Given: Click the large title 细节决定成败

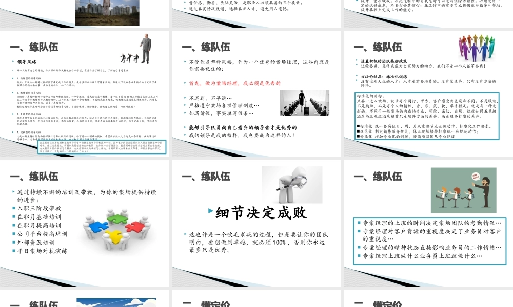Looking at the screenshot, I should point(261,213).
